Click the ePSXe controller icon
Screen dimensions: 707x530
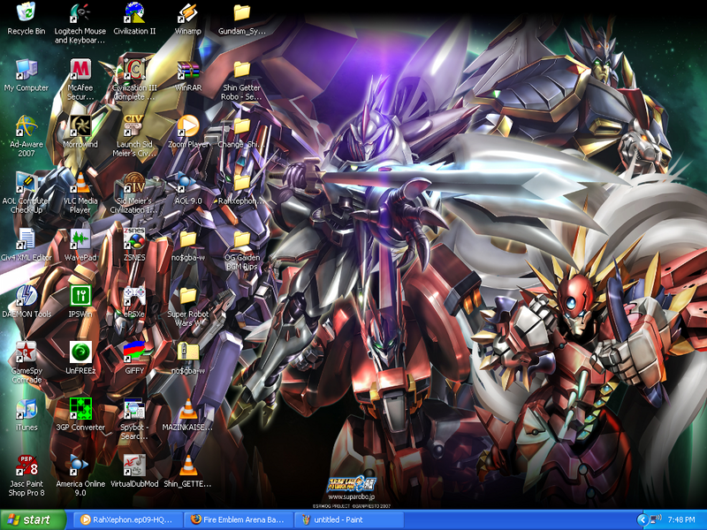(x=134, y=296)
